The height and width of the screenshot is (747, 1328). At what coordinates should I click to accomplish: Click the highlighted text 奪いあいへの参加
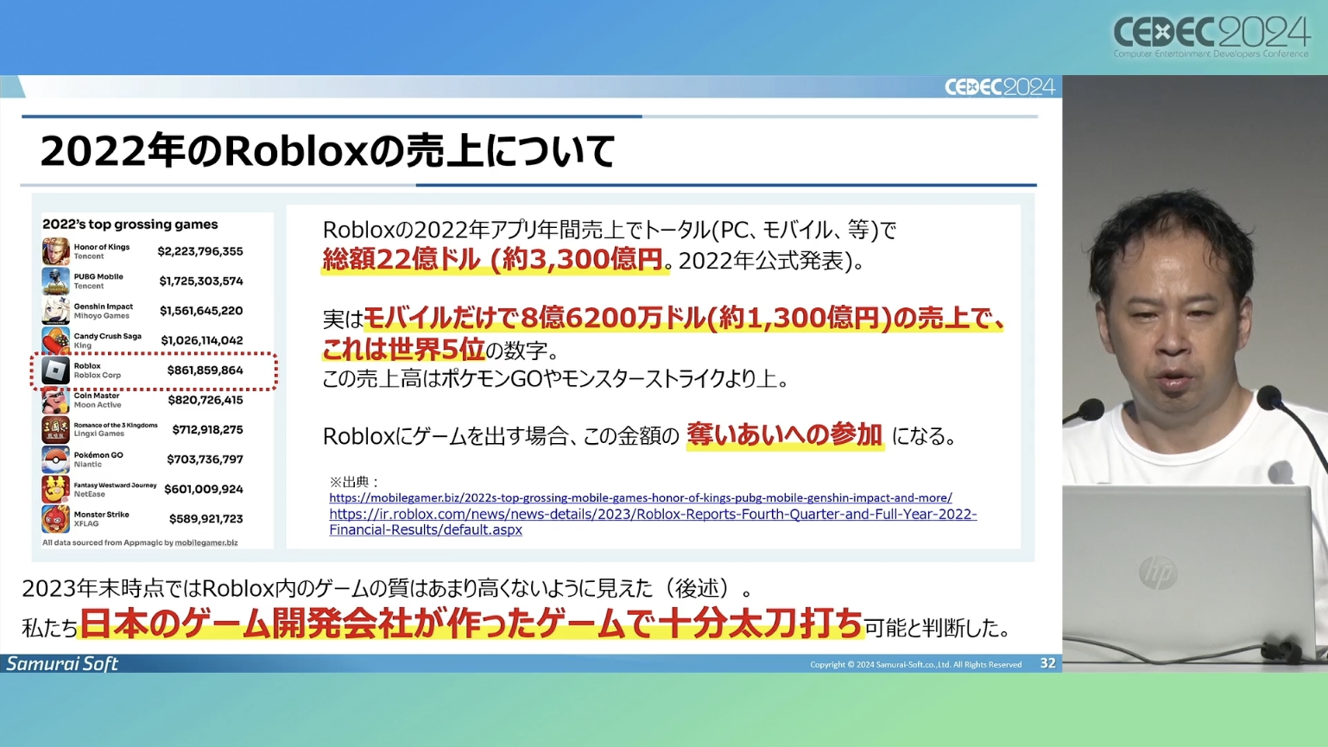coord(785,434)
